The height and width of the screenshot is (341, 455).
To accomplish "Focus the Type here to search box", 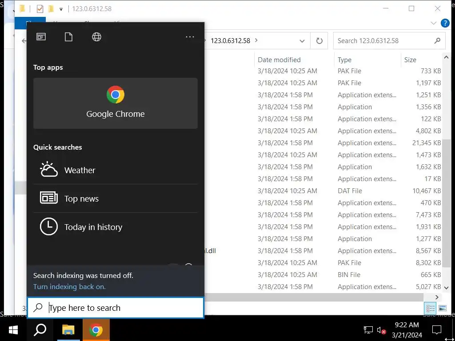I will pyautogui.click(x=116, y=308).
